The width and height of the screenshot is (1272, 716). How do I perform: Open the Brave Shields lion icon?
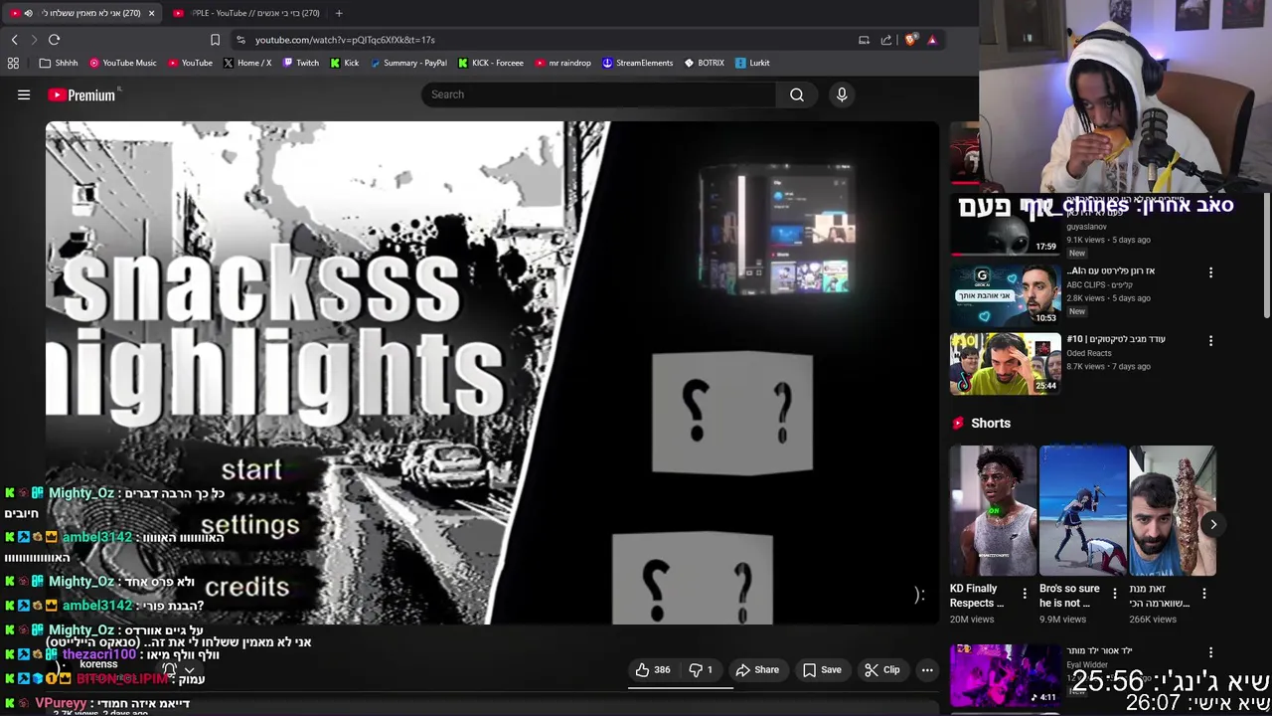click(x=910, y=40)
